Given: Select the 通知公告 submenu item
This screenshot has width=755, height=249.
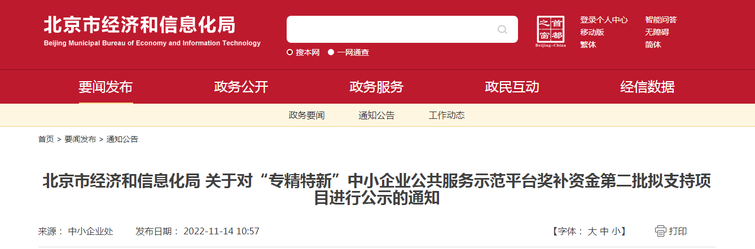Looking at the screenshot, I should click(376, 115).
